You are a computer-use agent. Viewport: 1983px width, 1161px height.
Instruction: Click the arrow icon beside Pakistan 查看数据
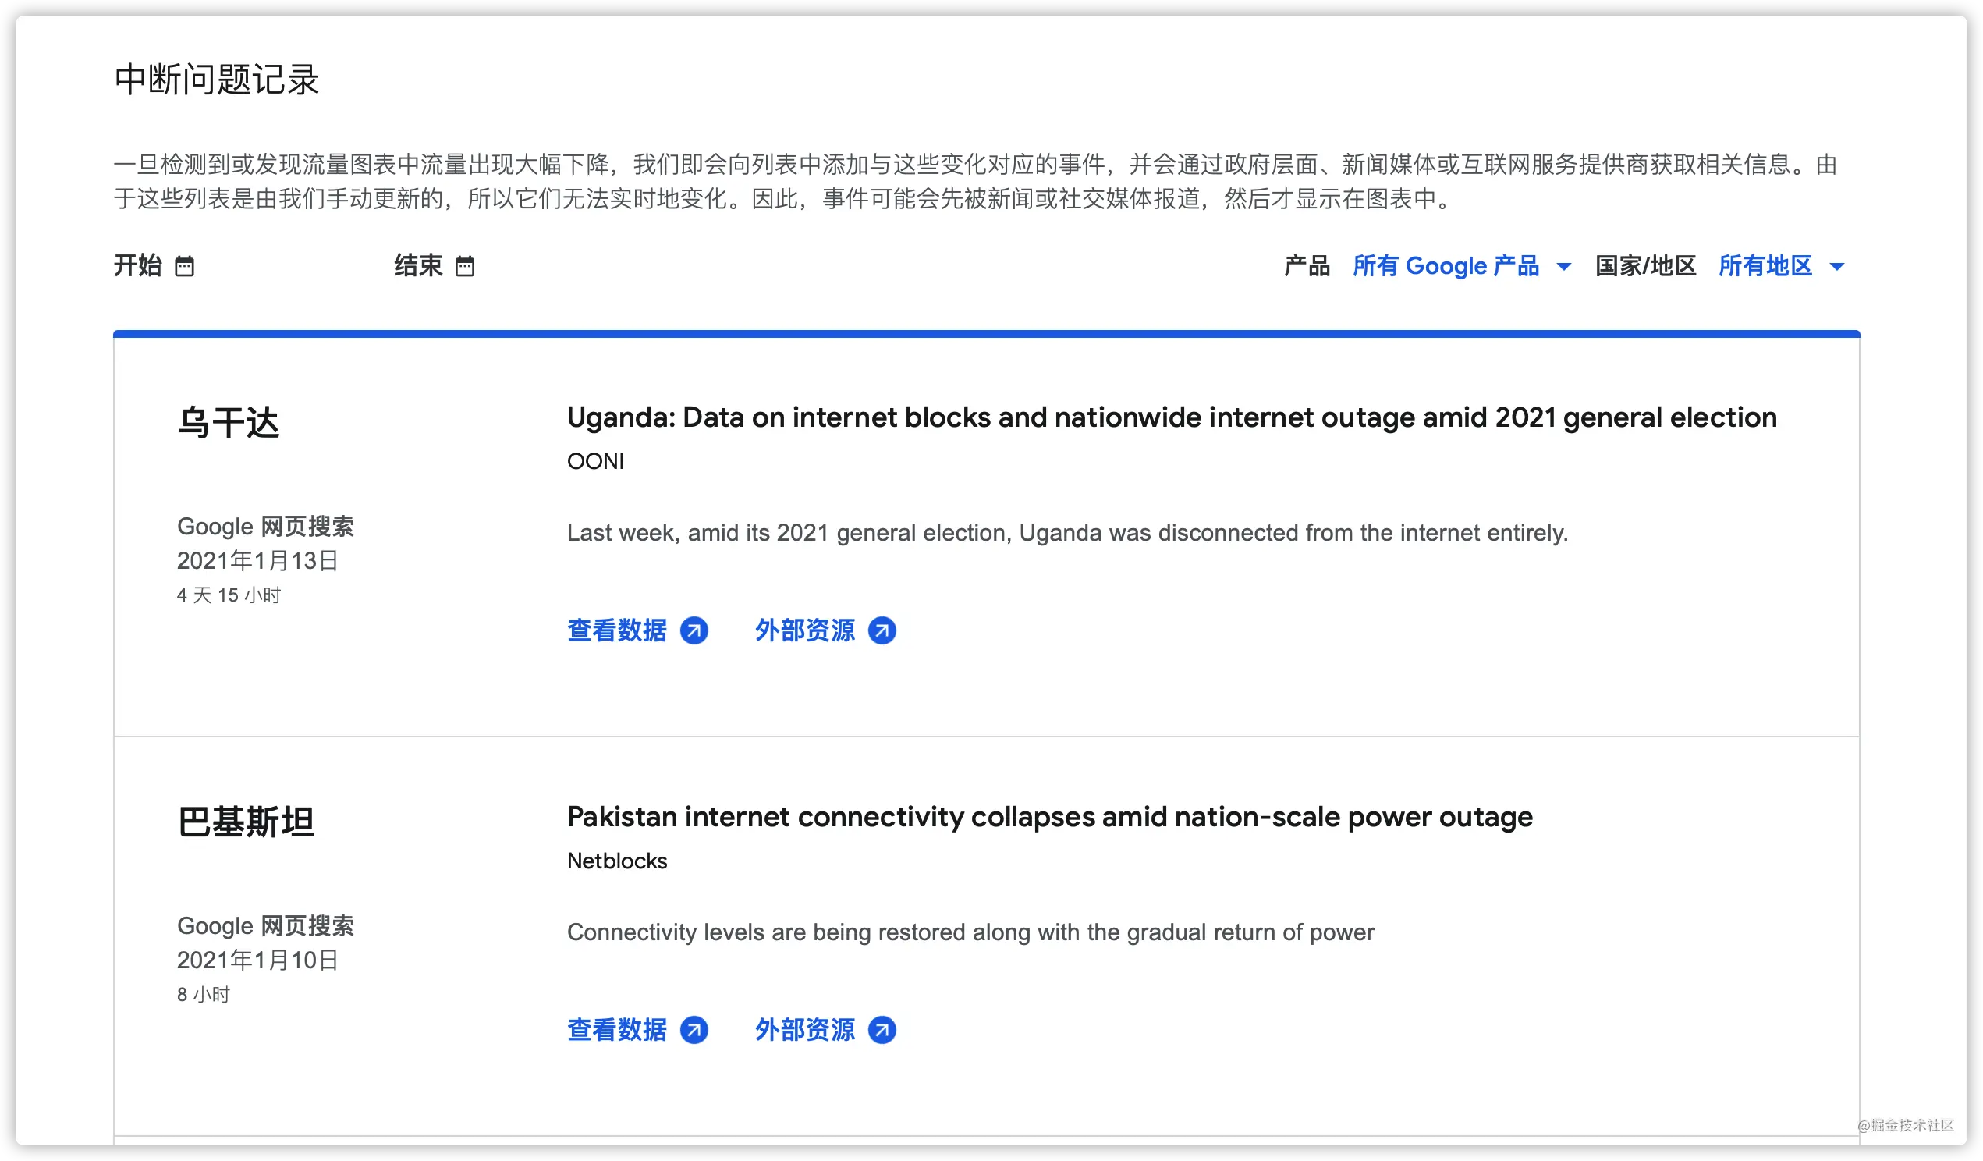694,1030
